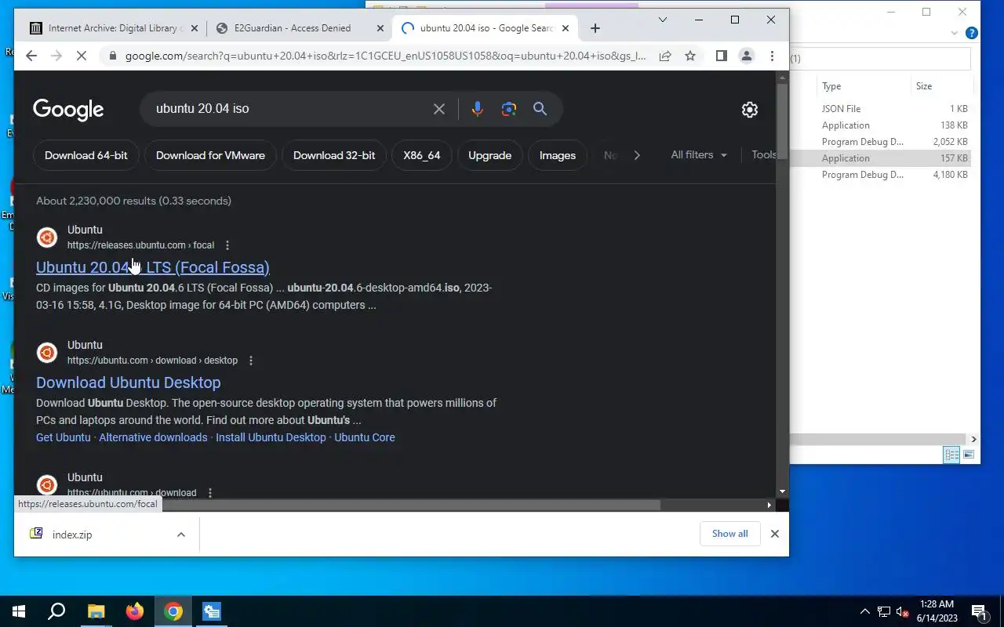
Task: Click the Google search input field
Action: point(290,109)
